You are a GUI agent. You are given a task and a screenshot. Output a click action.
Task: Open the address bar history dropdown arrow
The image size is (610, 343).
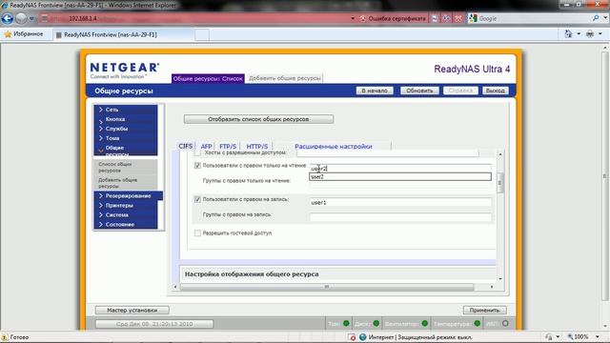click(x=353, y=18)
